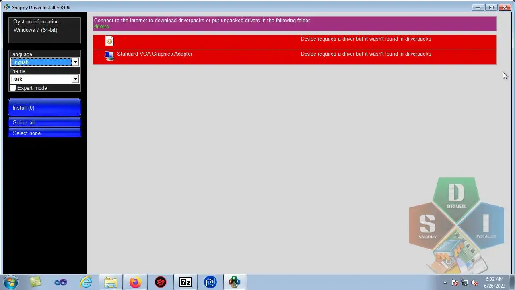Click the Connect to the Internet banner text

tap(202, 20)
